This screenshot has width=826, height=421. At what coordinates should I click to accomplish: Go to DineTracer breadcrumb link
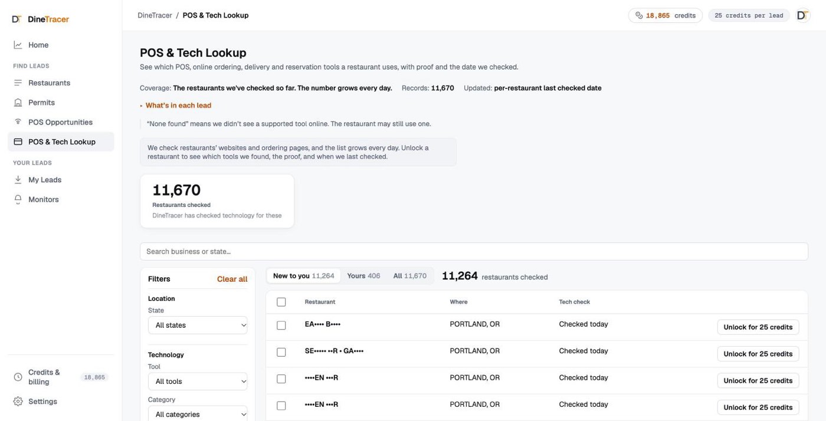[155, 15]
